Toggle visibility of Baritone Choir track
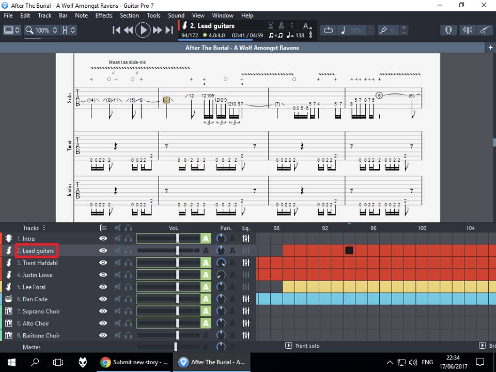Viewport: 496px width, 372px height. (x=103, y=335)
